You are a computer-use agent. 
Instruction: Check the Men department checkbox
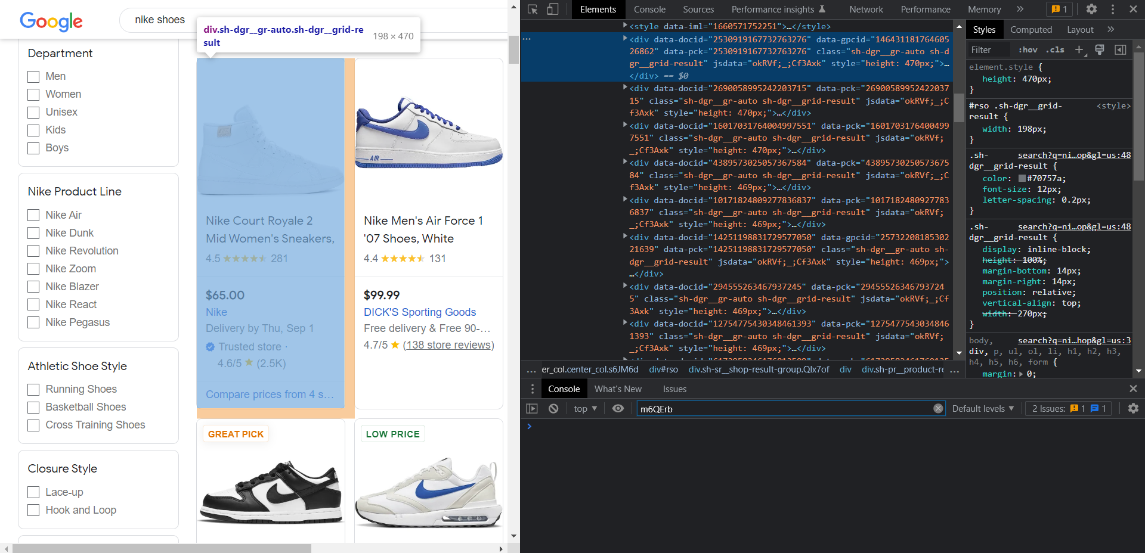(33, 77)
